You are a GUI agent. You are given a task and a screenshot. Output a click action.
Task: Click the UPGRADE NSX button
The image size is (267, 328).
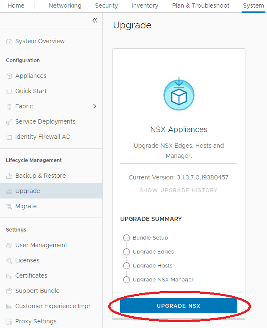pyautogui.click(x=179, y=306)
